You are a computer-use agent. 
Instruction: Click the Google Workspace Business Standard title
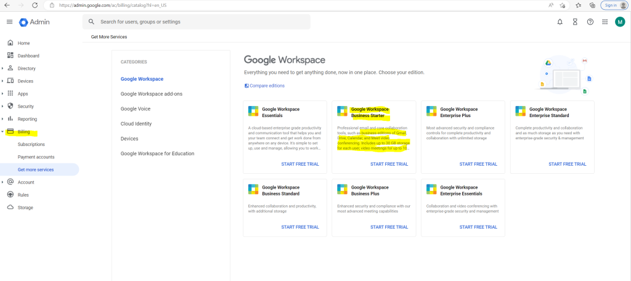point(282,190)
